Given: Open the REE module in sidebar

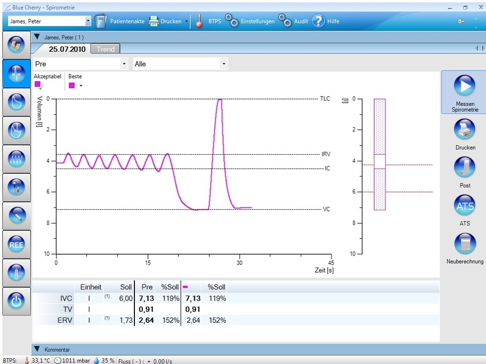Looking at the screenshot, I should pos(16,244).
